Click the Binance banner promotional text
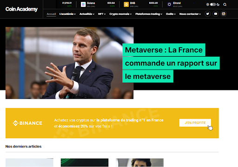 (109, 123)
